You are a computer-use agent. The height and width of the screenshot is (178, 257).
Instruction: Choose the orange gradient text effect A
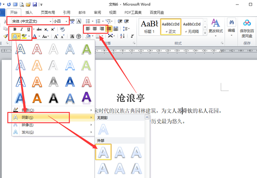37,98
